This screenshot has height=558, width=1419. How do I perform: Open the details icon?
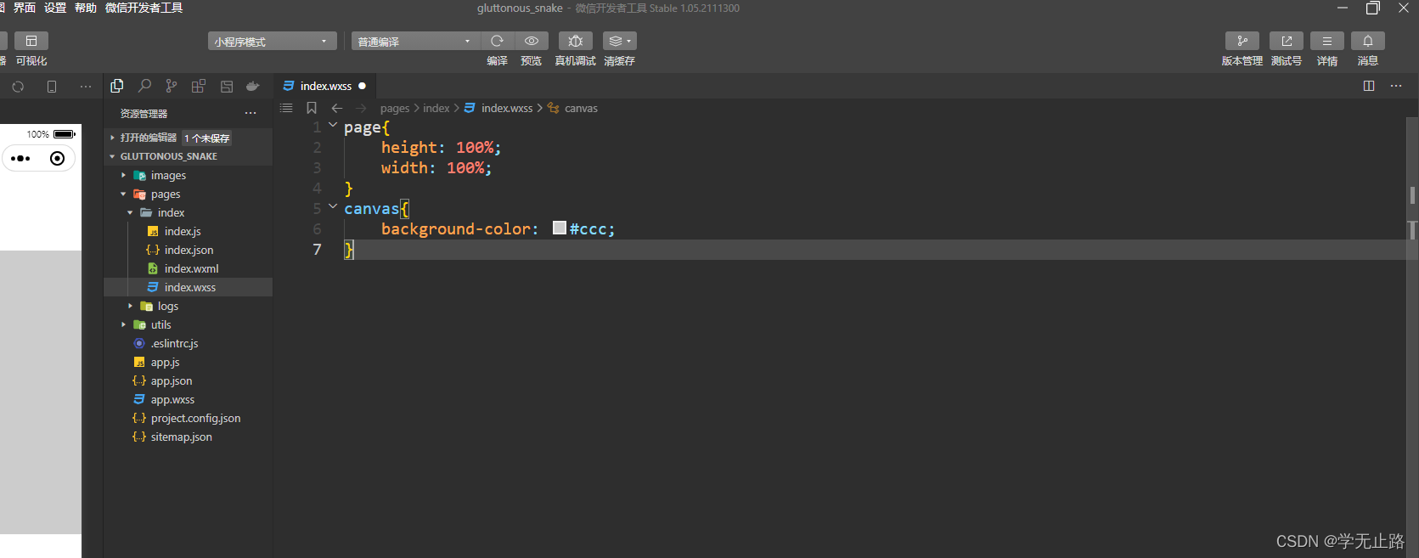click(1327, 41)
